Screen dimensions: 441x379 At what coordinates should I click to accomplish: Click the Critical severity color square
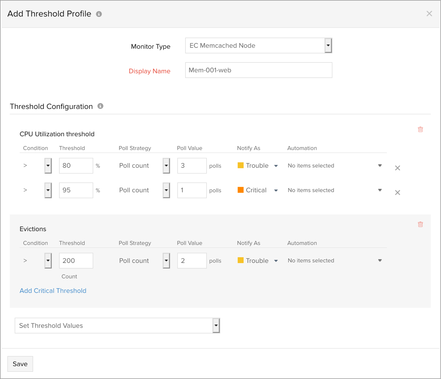pyautogui.click(x=241, y=190)
